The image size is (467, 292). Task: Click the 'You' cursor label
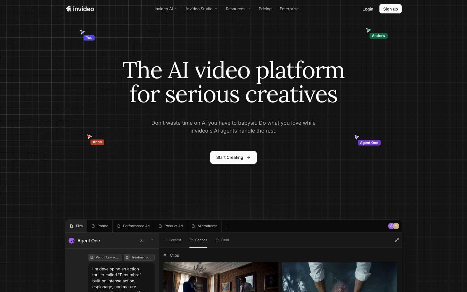(x=89, y=37)
